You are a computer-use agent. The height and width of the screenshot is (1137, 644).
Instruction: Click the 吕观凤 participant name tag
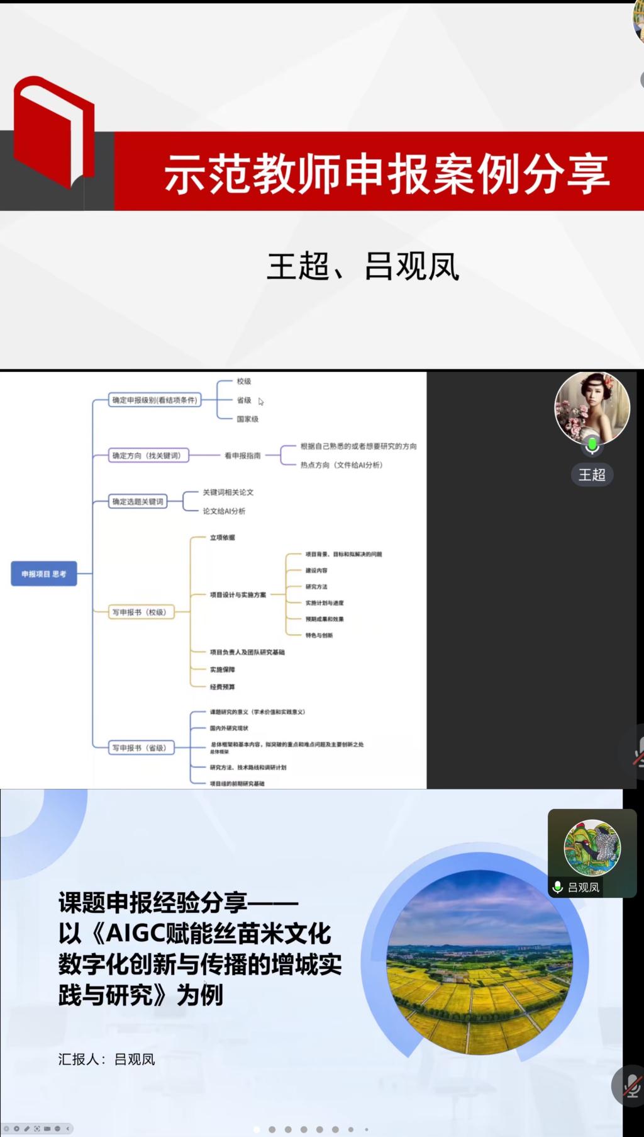(584, 887)
